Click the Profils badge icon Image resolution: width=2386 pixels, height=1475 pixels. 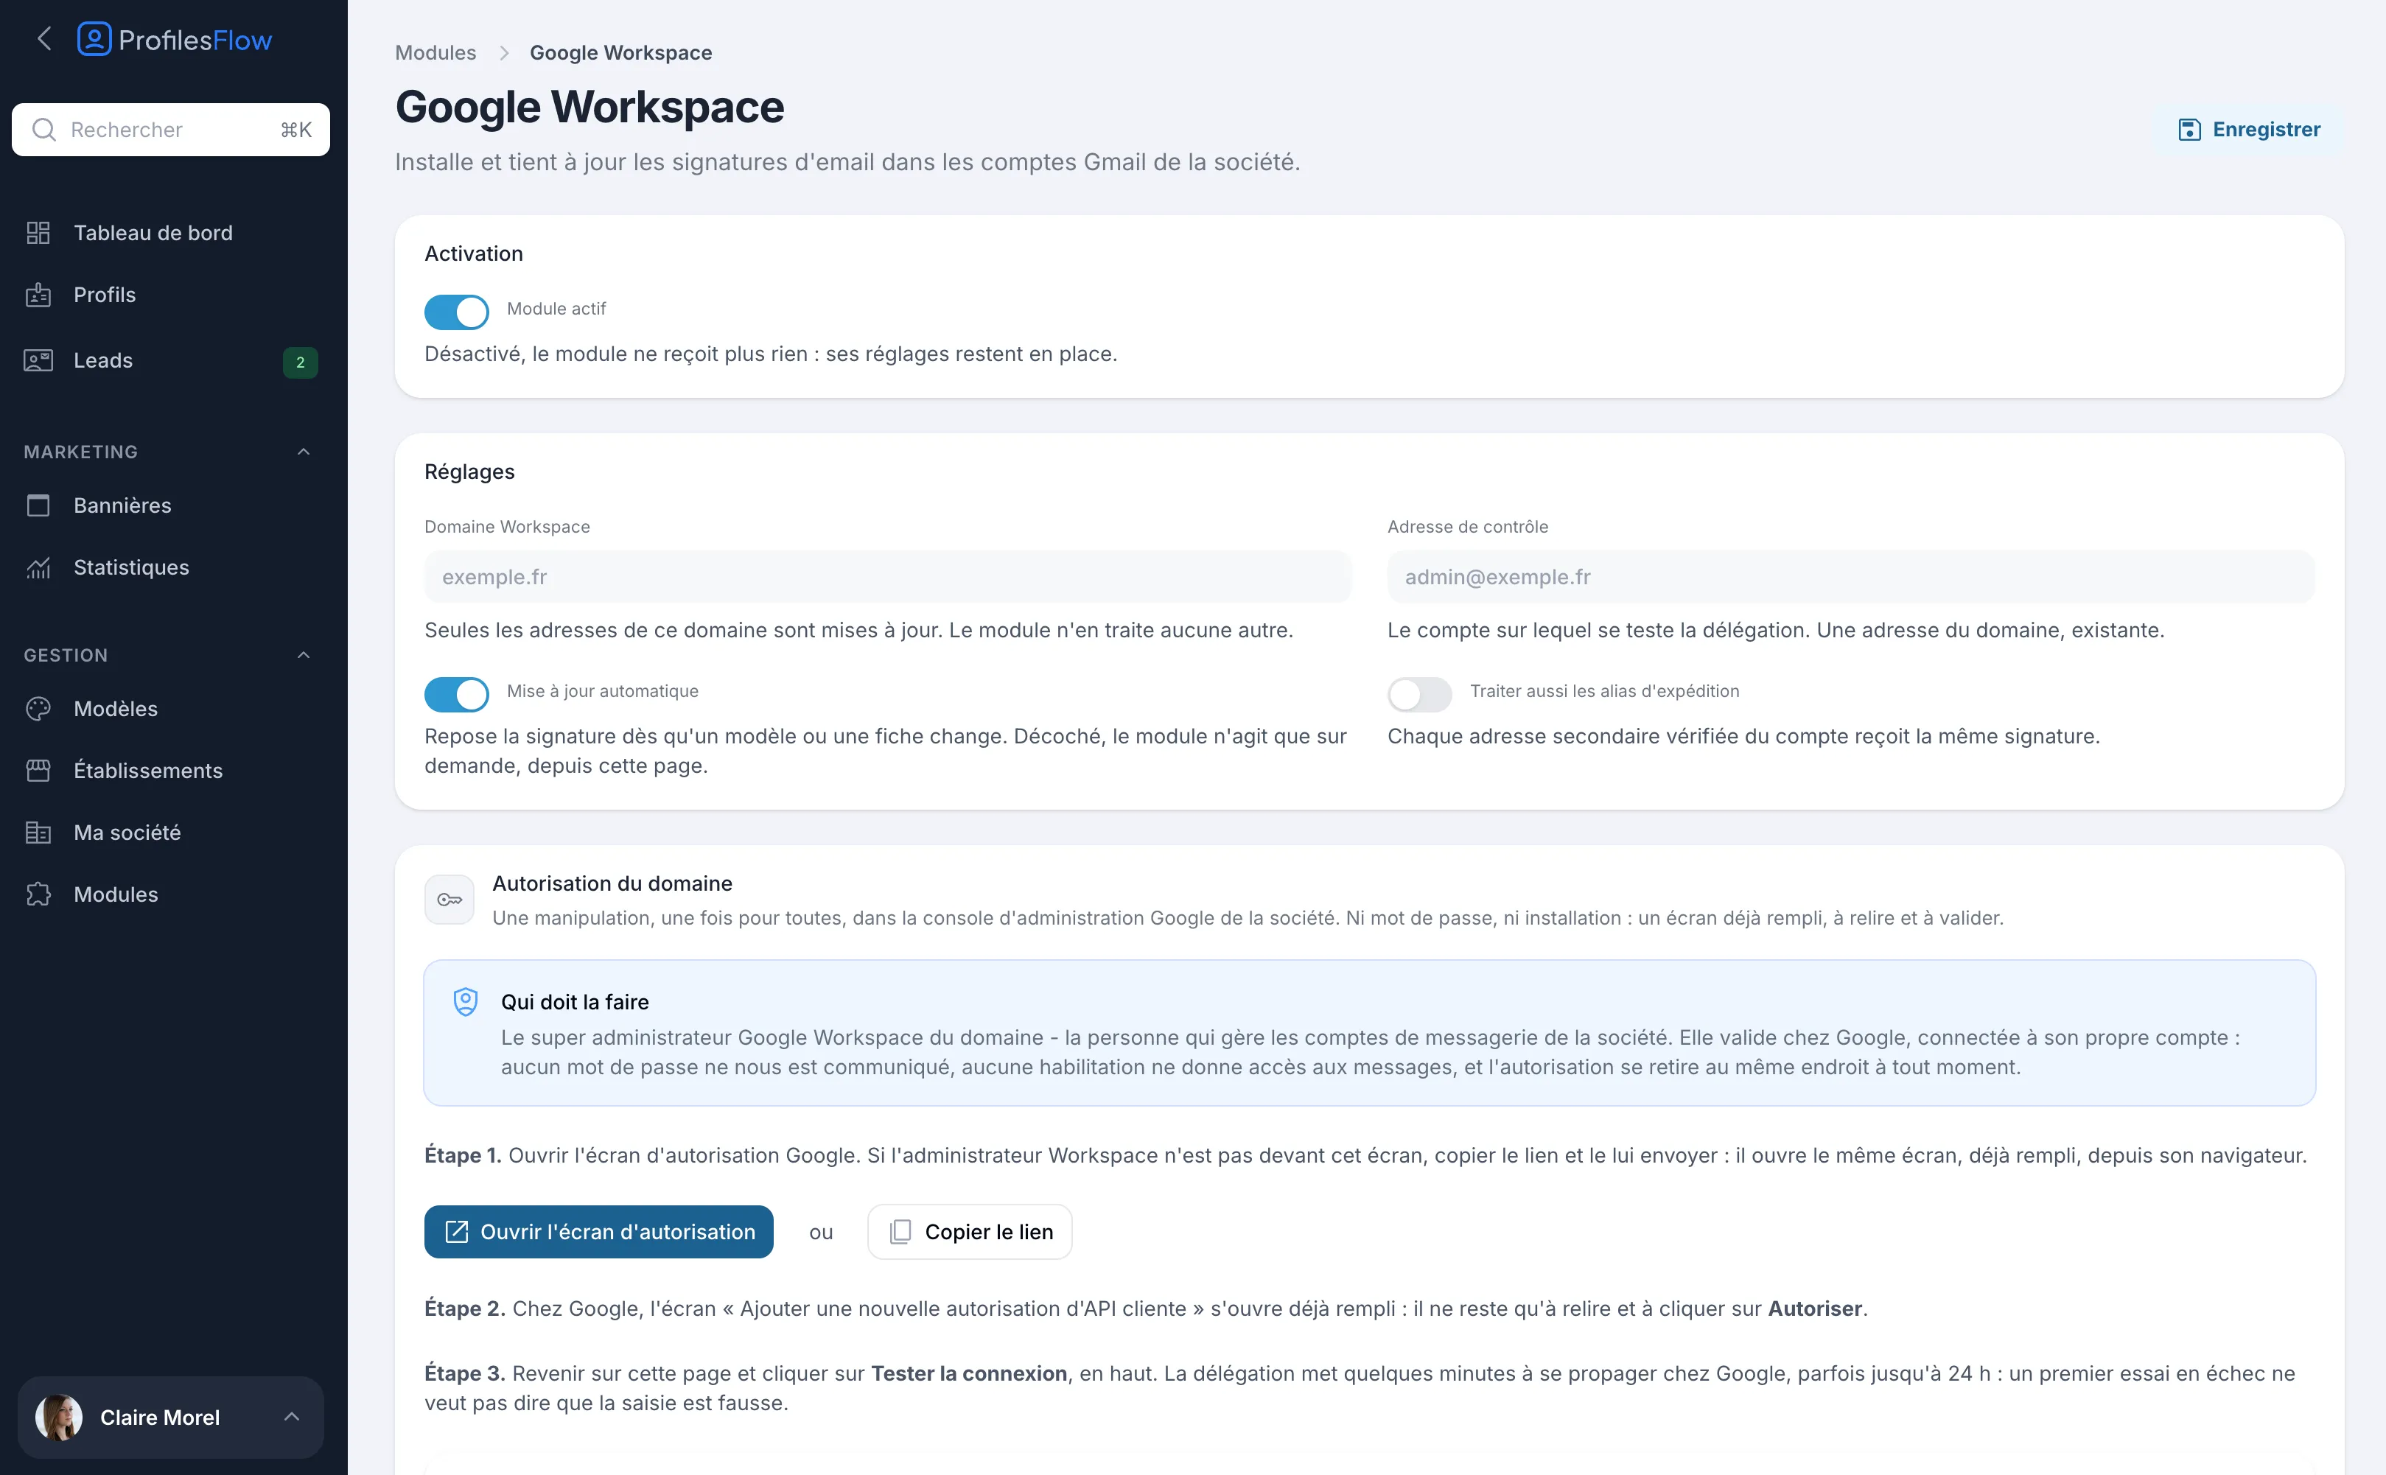coord(38,295)
